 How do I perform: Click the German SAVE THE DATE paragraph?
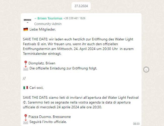pyautogui.click(x=78, y=46)
